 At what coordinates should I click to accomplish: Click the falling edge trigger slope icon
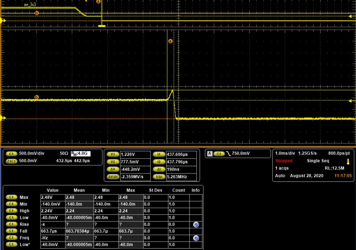tap(228, 154)
